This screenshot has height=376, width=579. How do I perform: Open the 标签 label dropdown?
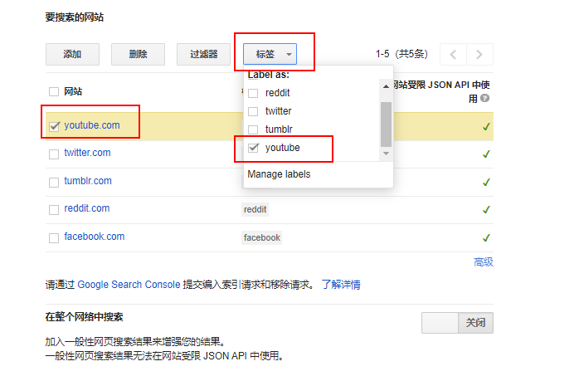point(270,54)
